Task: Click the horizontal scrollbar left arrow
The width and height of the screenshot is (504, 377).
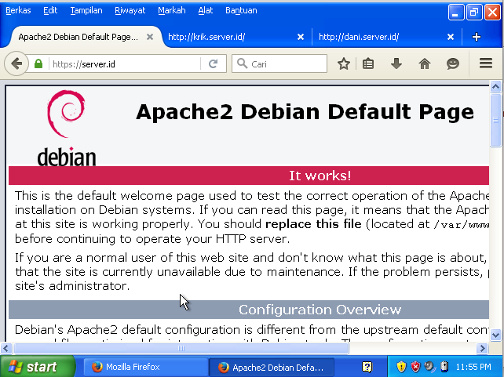Action: pos(6,348)
